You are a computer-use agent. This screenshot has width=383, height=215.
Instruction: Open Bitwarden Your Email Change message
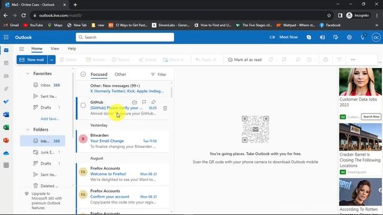(x=123, y=141)
